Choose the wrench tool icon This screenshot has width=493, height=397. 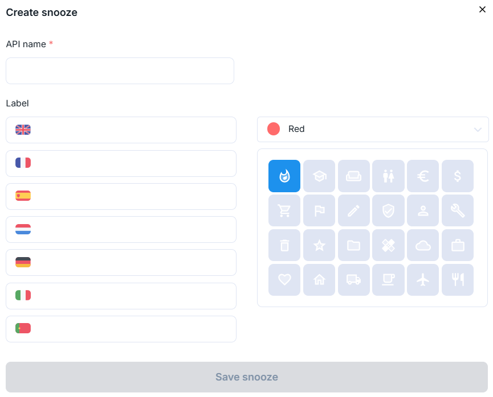pos(458,211)
